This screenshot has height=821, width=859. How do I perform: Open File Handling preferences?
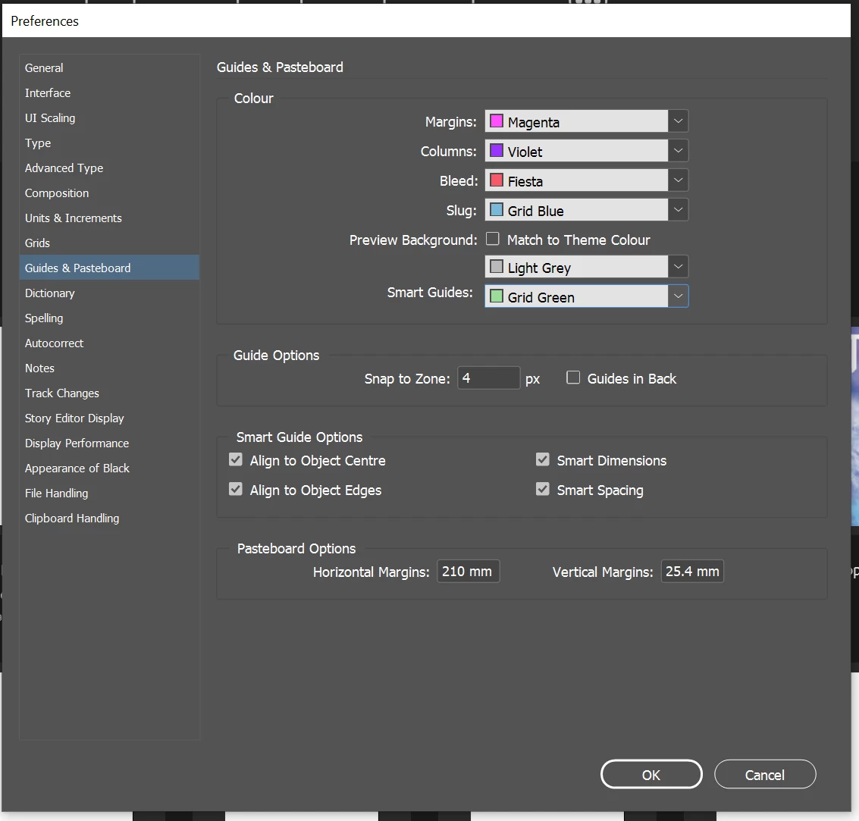(x=109, y=494)
